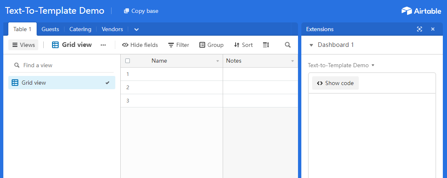Screen dimensions: 447x178
Task: Open the Filter menu
Action: [179, 45]
